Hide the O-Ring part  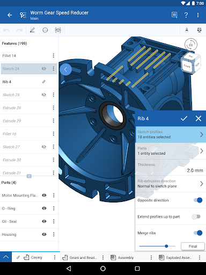pyautogui.click(x=44, y=208)
